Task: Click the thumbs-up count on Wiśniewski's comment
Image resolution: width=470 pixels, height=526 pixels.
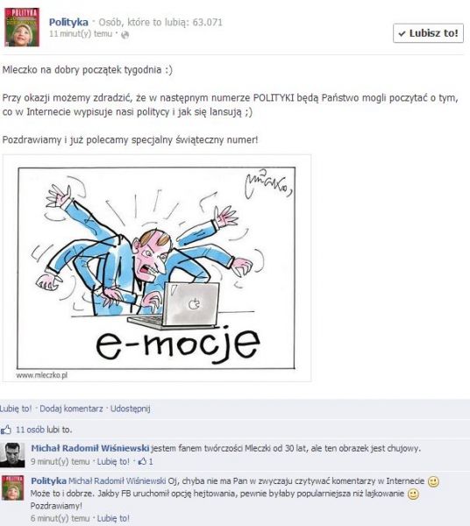Action: (x=146, y=462)
